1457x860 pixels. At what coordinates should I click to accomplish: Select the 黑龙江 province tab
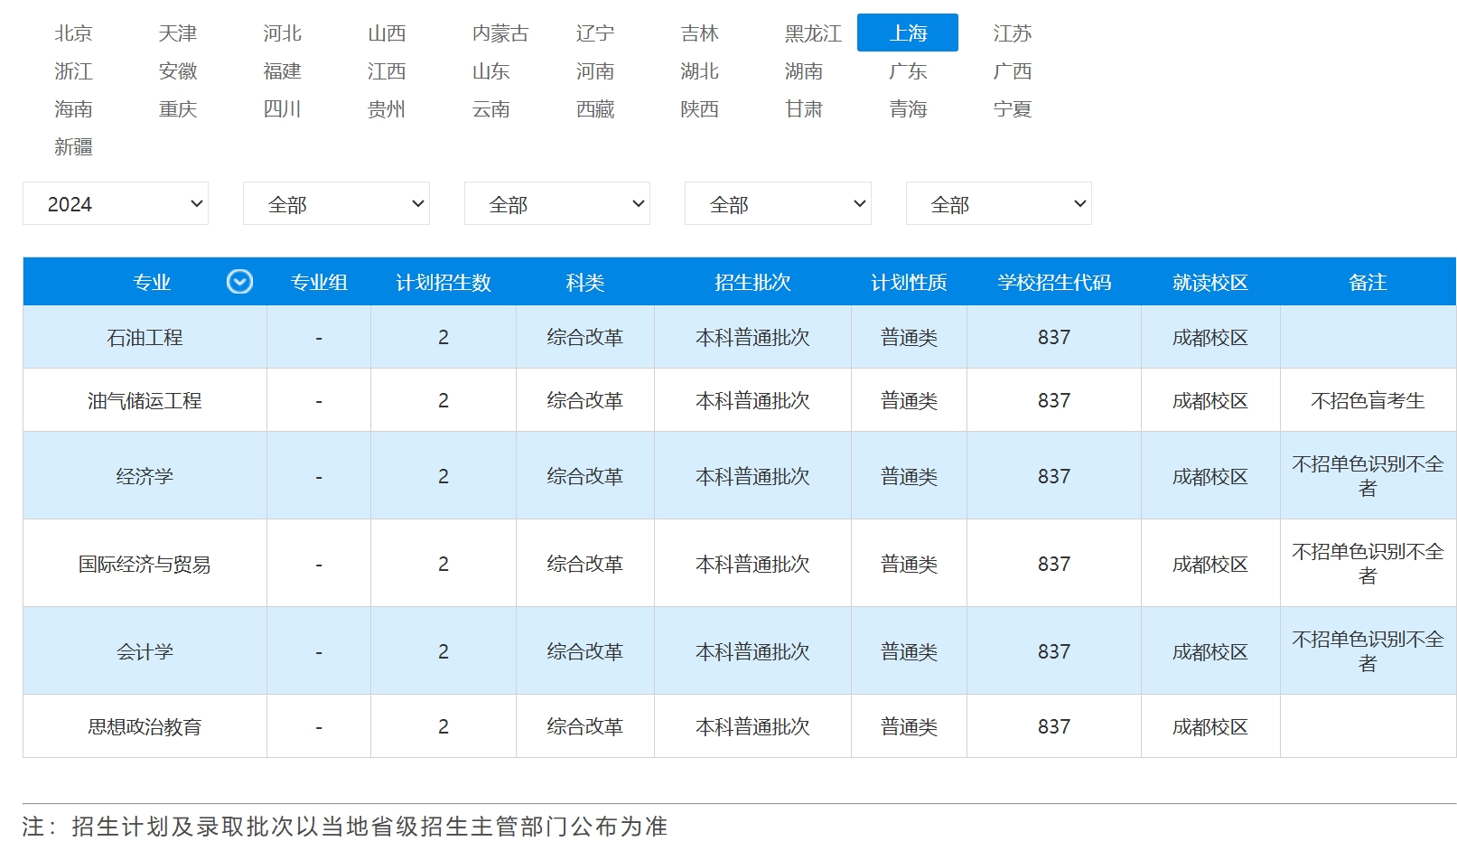813,33
